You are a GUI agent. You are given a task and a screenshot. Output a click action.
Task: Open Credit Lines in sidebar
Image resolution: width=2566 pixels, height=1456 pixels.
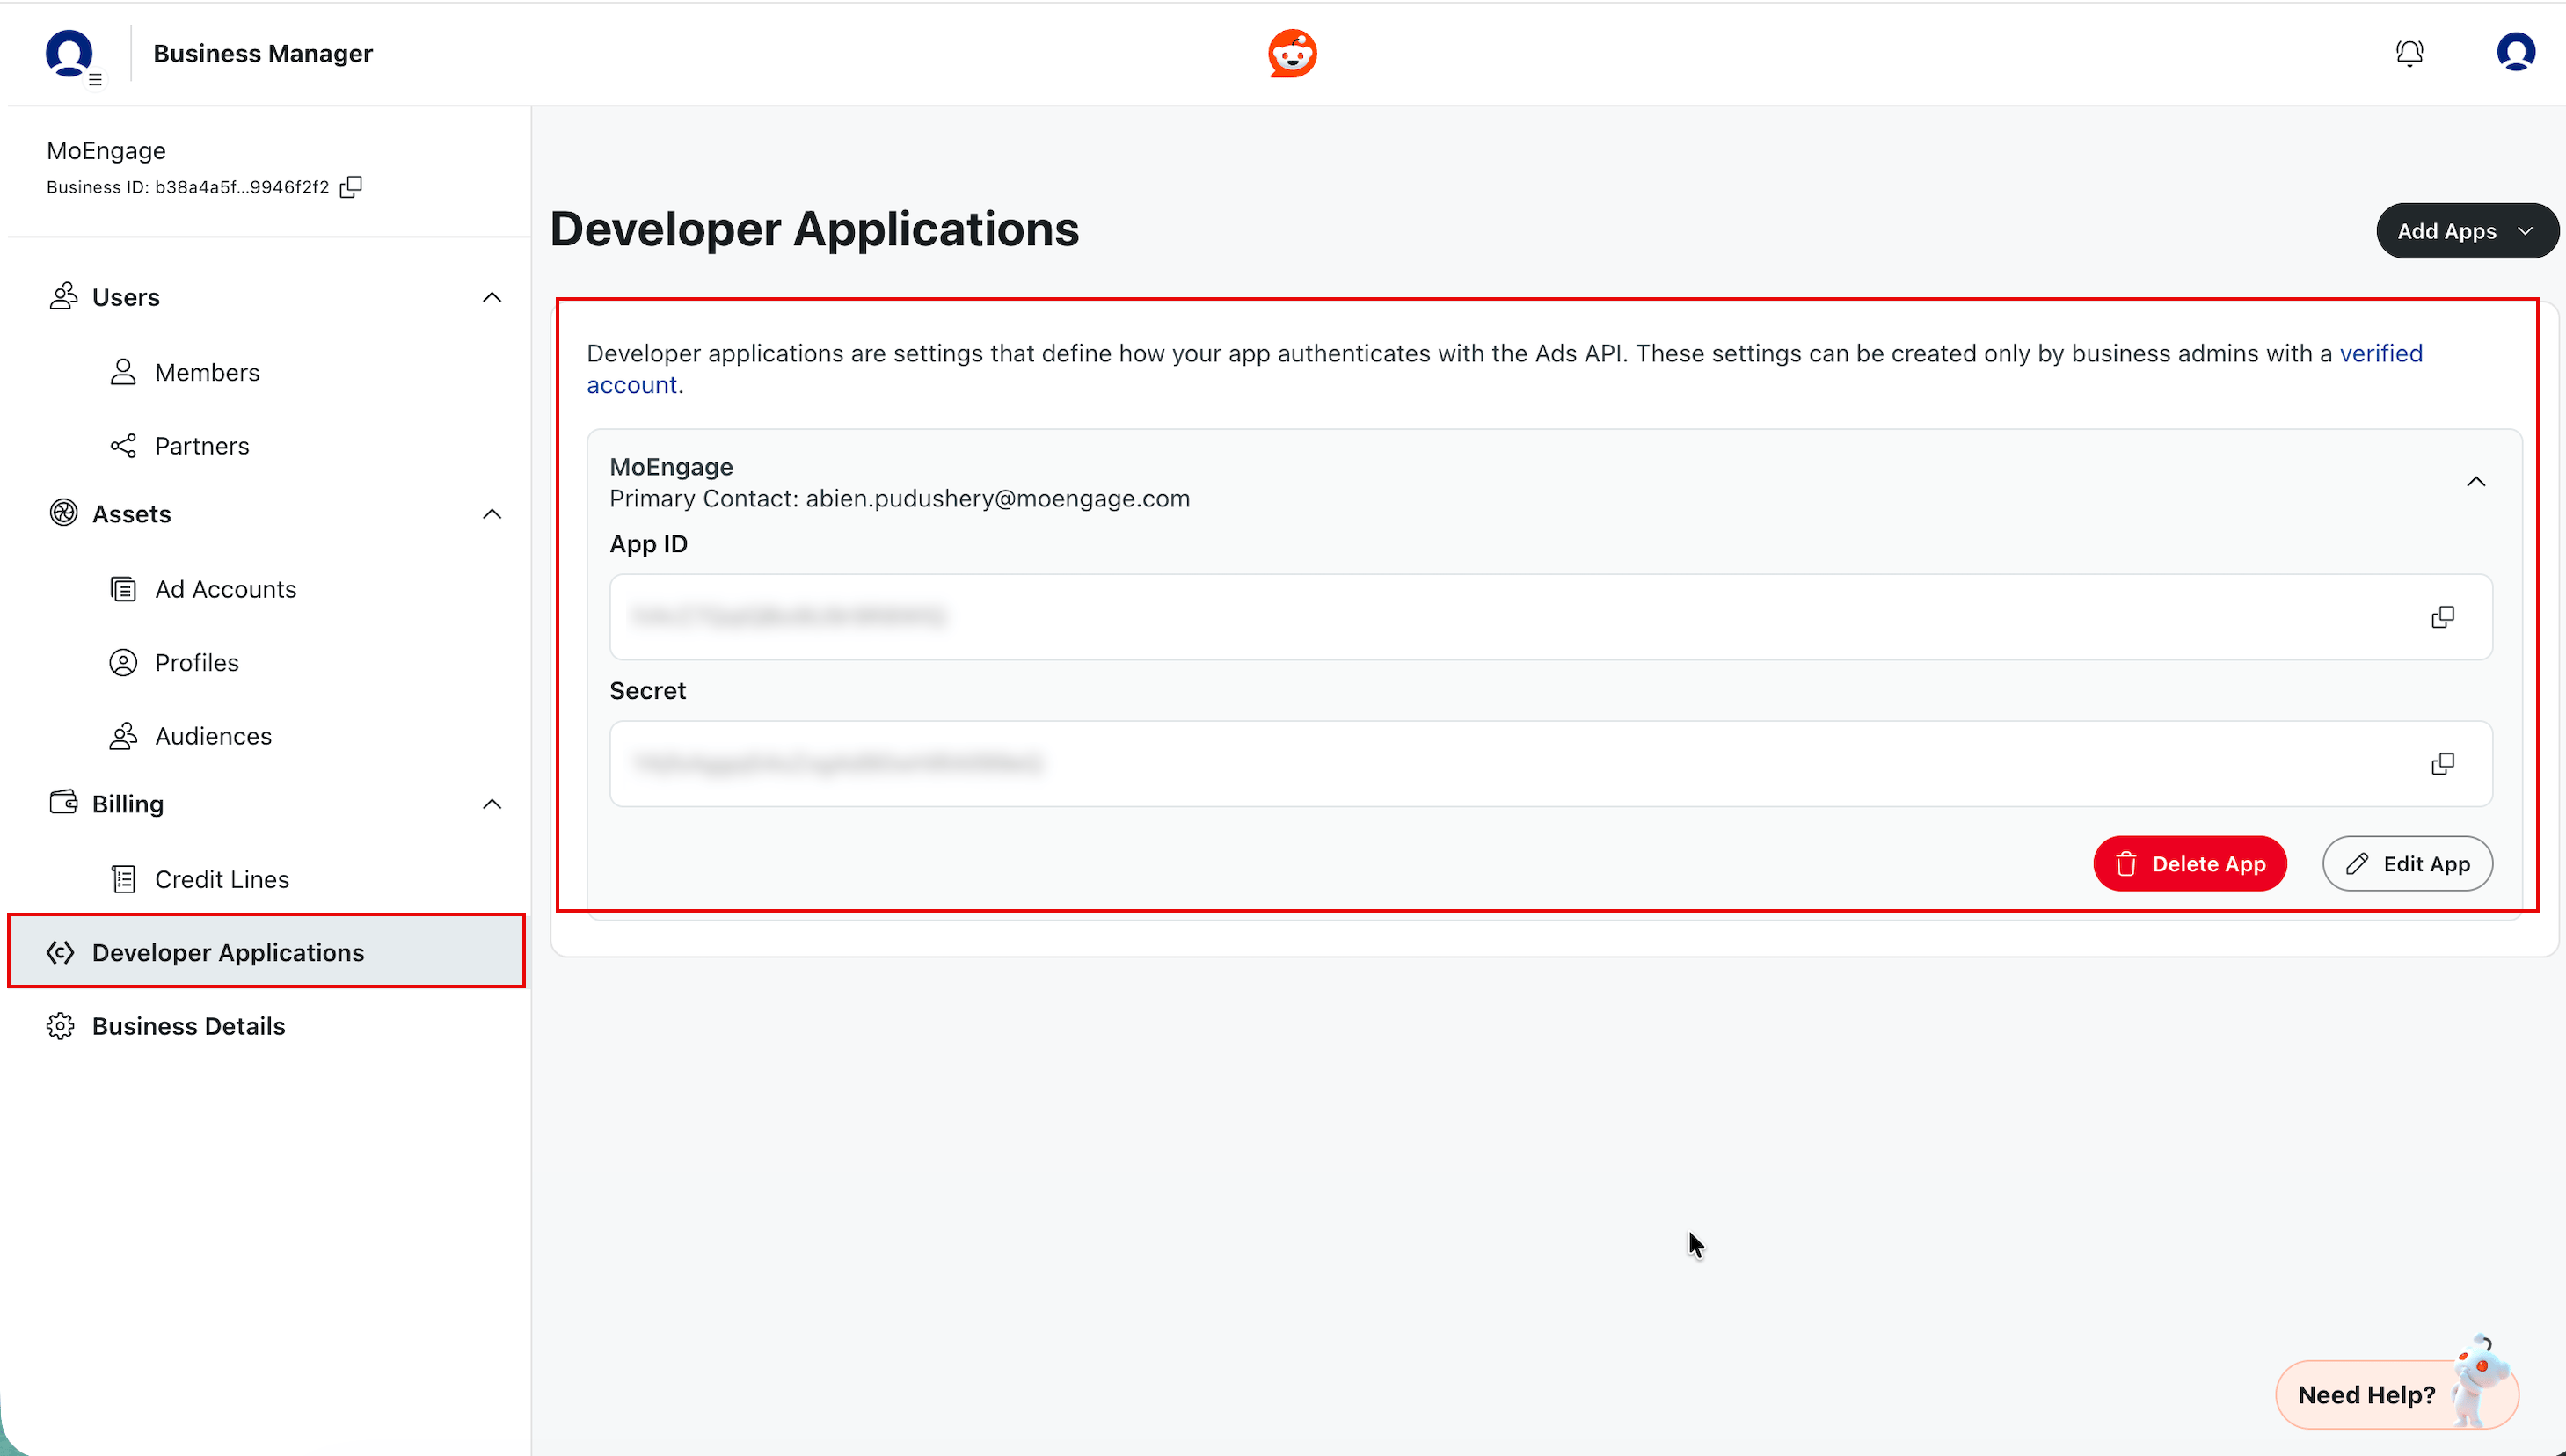tap(222, 879)
